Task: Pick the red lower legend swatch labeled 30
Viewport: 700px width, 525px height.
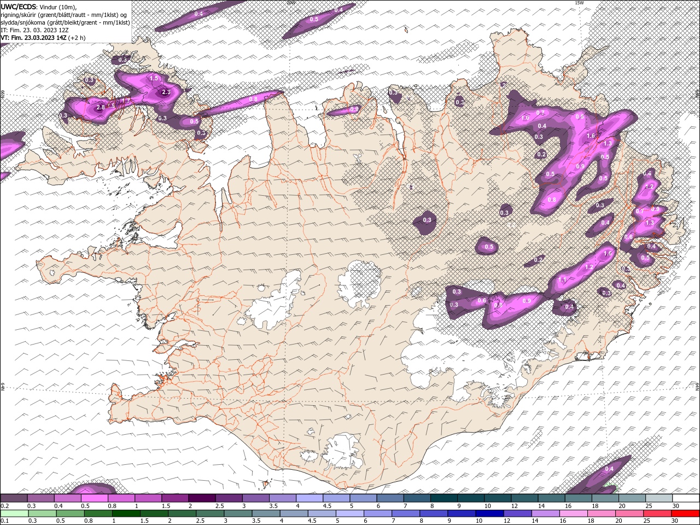Action: (x=685, y=514)
